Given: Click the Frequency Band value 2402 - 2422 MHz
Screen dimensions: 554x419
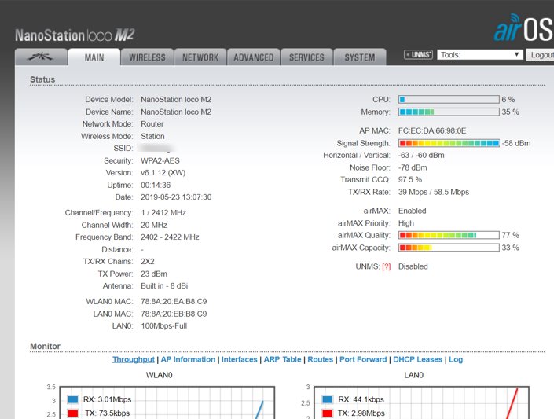Looking at the screenshot, I should click(170, 237).
